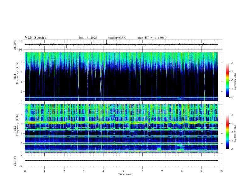Viewport: 249px width, 192px height.
Task: Click the "log(PSD)(V²/Hz)" label beside ch.1 colorbar
Action: pos(235,82)
